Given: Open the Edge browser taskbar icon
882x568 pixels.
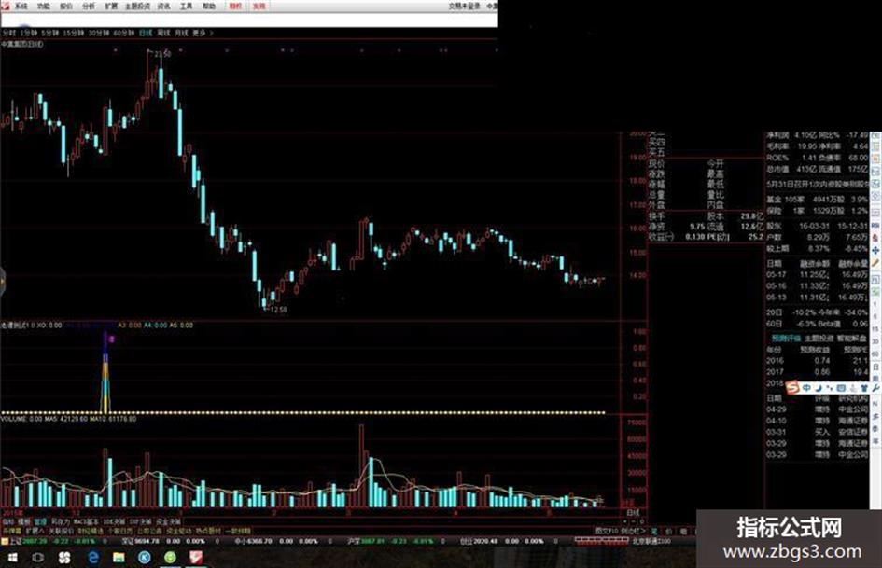Looking at the screenshot, I should click(x=92, y=558).
